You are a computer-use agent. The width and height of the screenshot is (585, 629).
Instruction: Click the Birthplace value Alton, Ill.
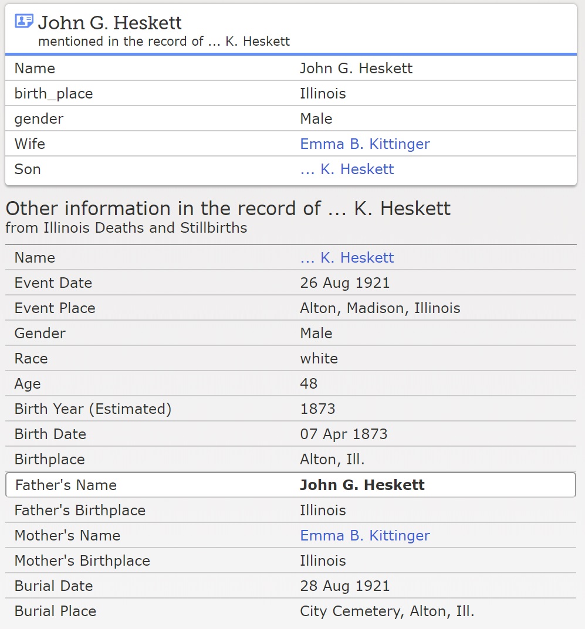(332, 459)
